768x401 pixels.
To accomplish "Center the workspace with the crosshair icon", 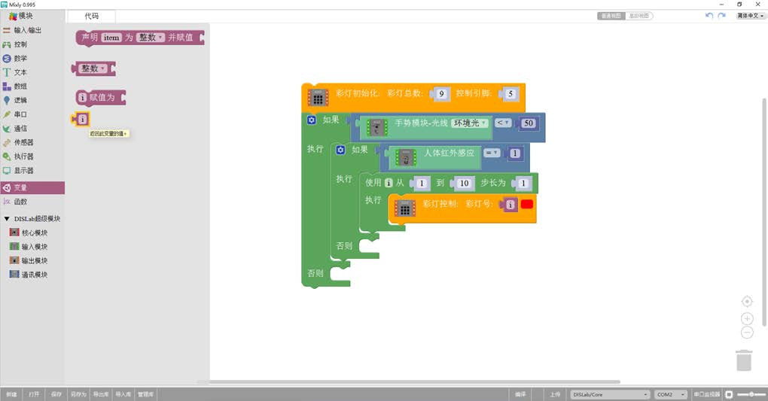I will click(x=747, y=301).
